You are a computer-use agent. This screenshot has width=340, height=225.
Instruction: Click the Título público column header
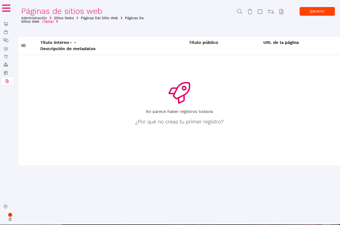[x=203, y=43]
